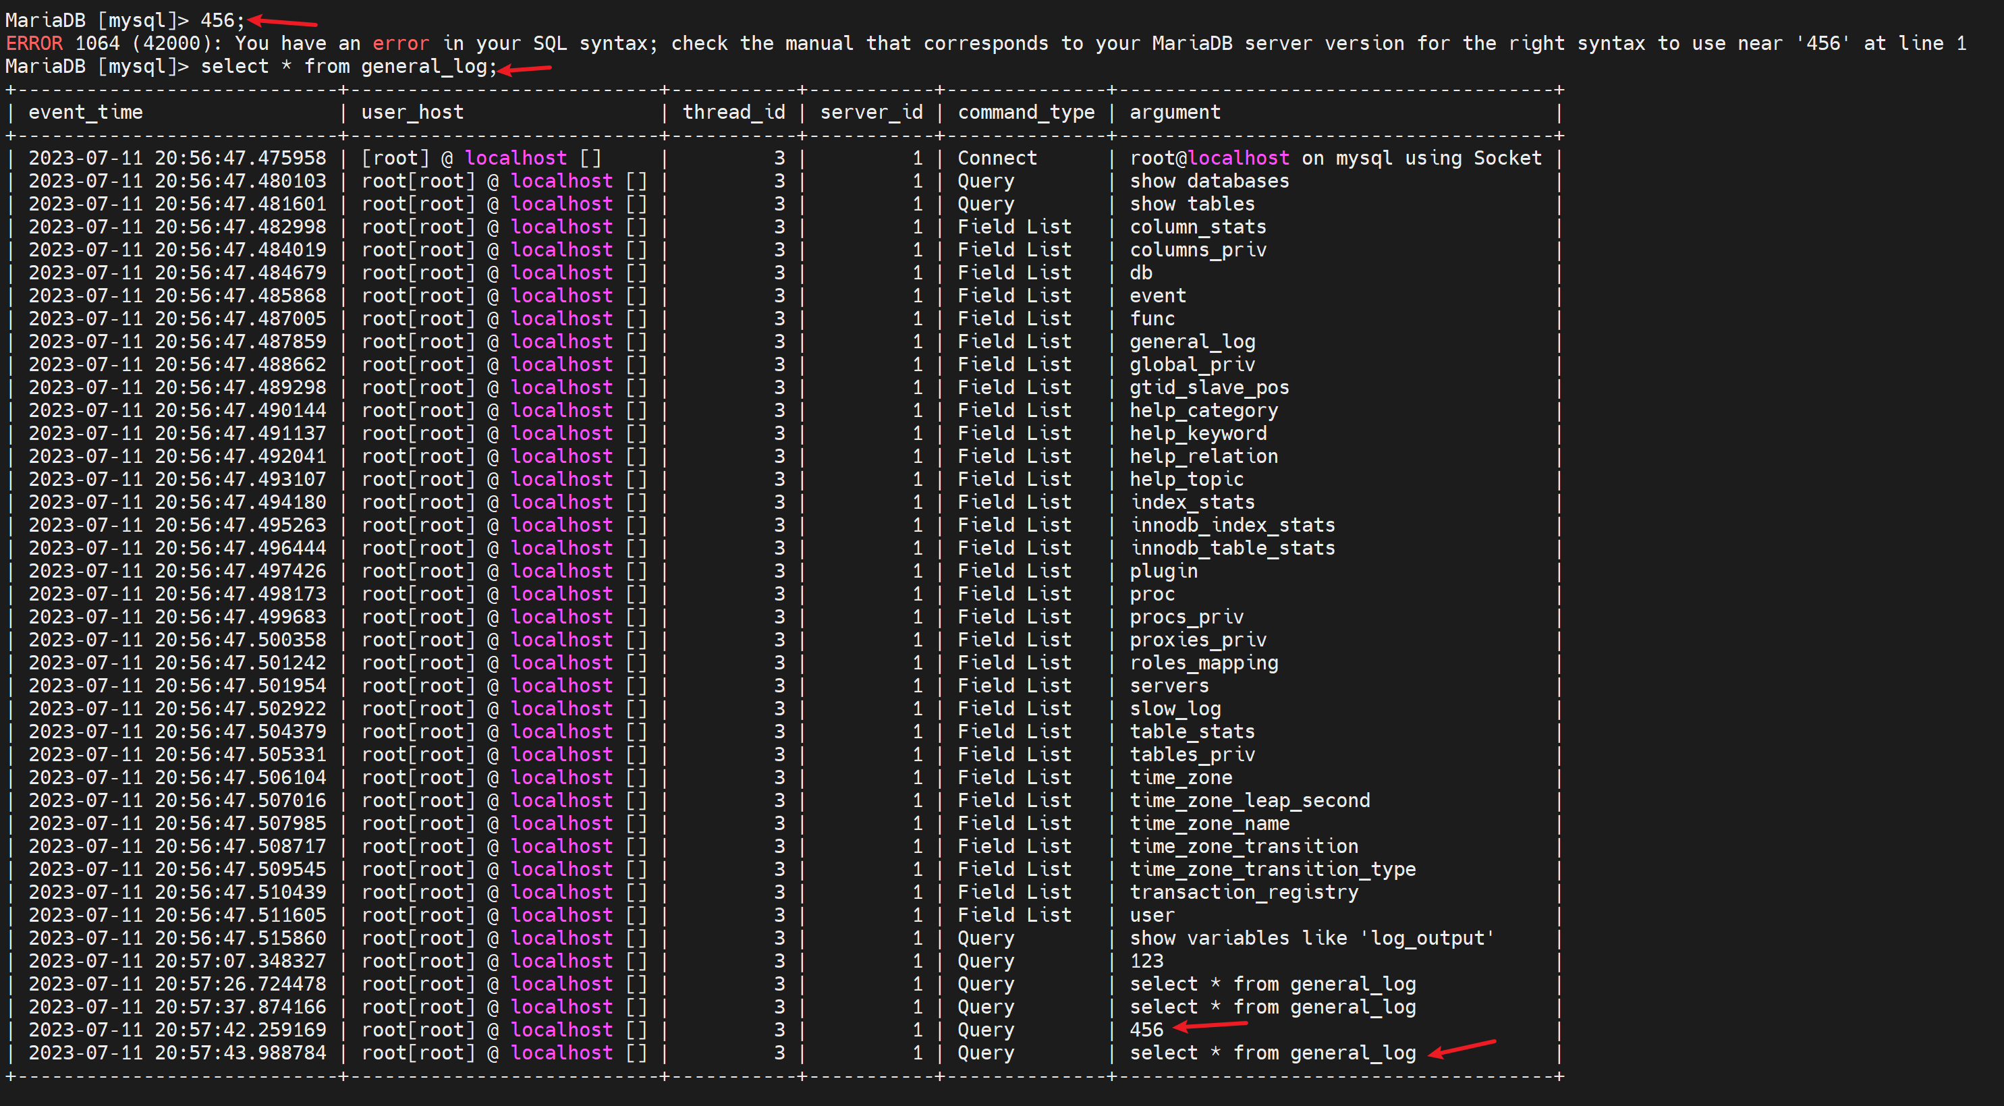2004x1106 pixels.
Task: Click the timestamp 2023-07-11 20:57:43.988784
Action: [177, 1053]
